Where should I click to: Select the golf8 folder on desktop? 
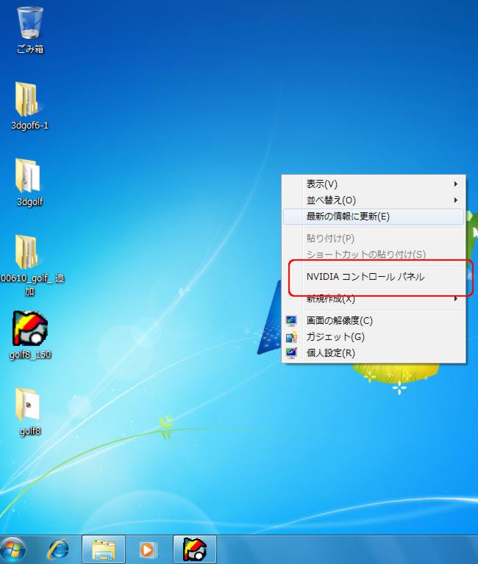tap(28, 405)
